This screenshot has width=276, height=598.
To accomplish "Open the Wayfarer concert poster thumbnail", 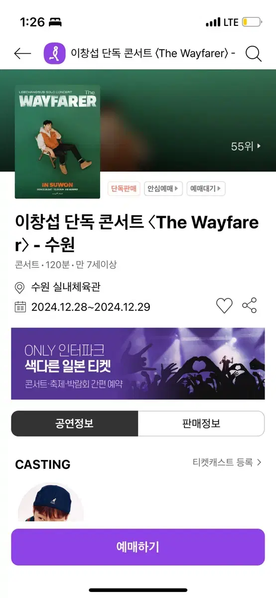I will 57,142.
